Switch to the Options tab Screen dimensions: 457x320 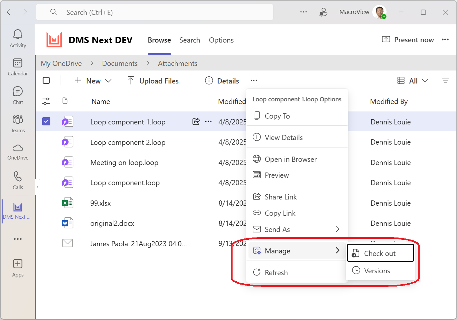pyautogui.click(x=221, y=40)
